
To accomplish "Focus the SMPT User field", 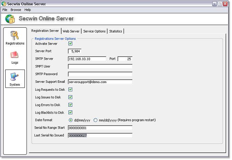I will (100, 66).
